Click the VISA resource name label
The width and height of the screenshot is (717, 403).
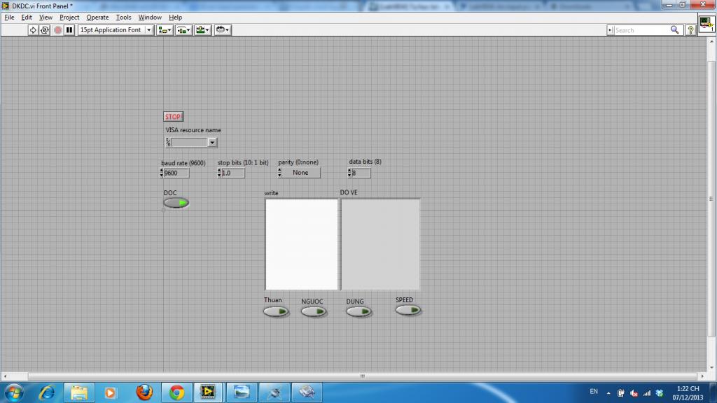tap(193, 130)
